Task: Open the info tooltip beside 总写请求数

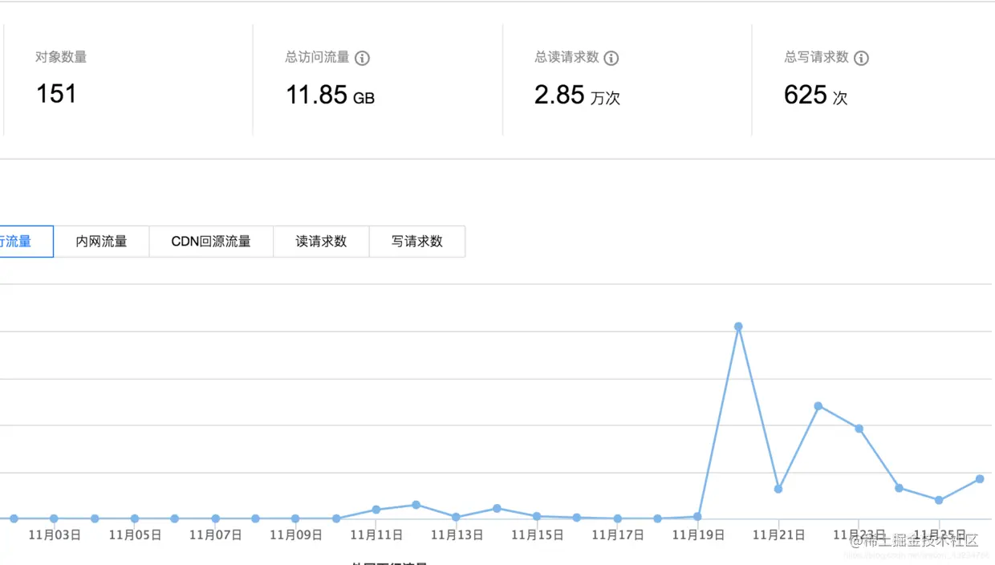Action: pos(861,57)
